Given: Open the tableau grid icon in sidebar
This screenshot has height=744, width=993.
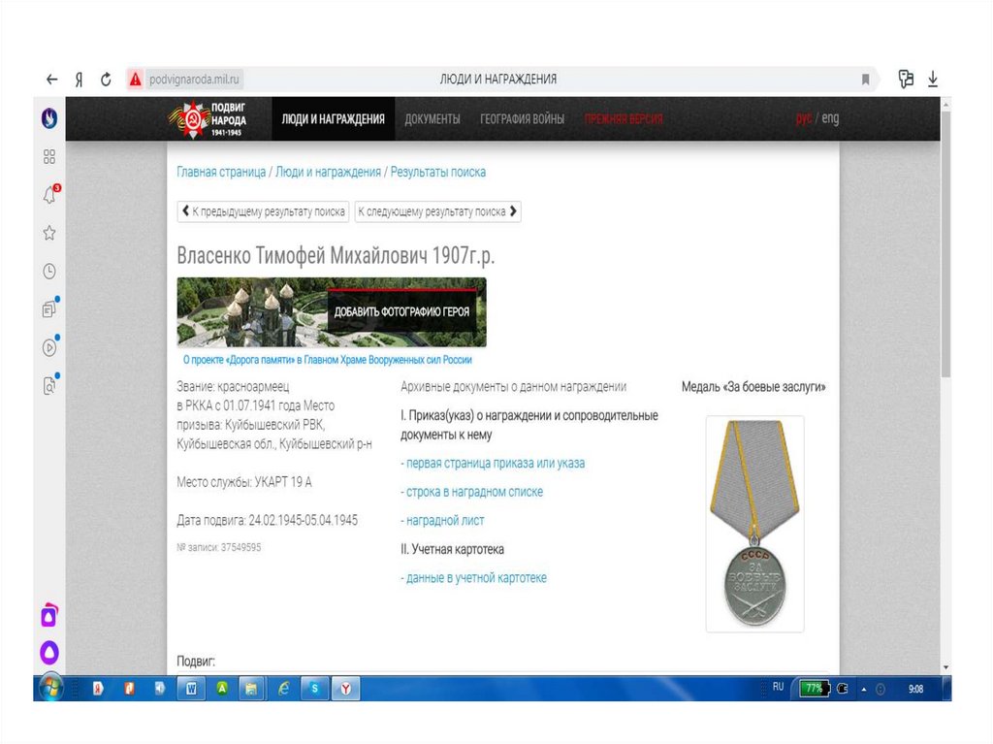Looking at the screenshot, I should (49, 156).
